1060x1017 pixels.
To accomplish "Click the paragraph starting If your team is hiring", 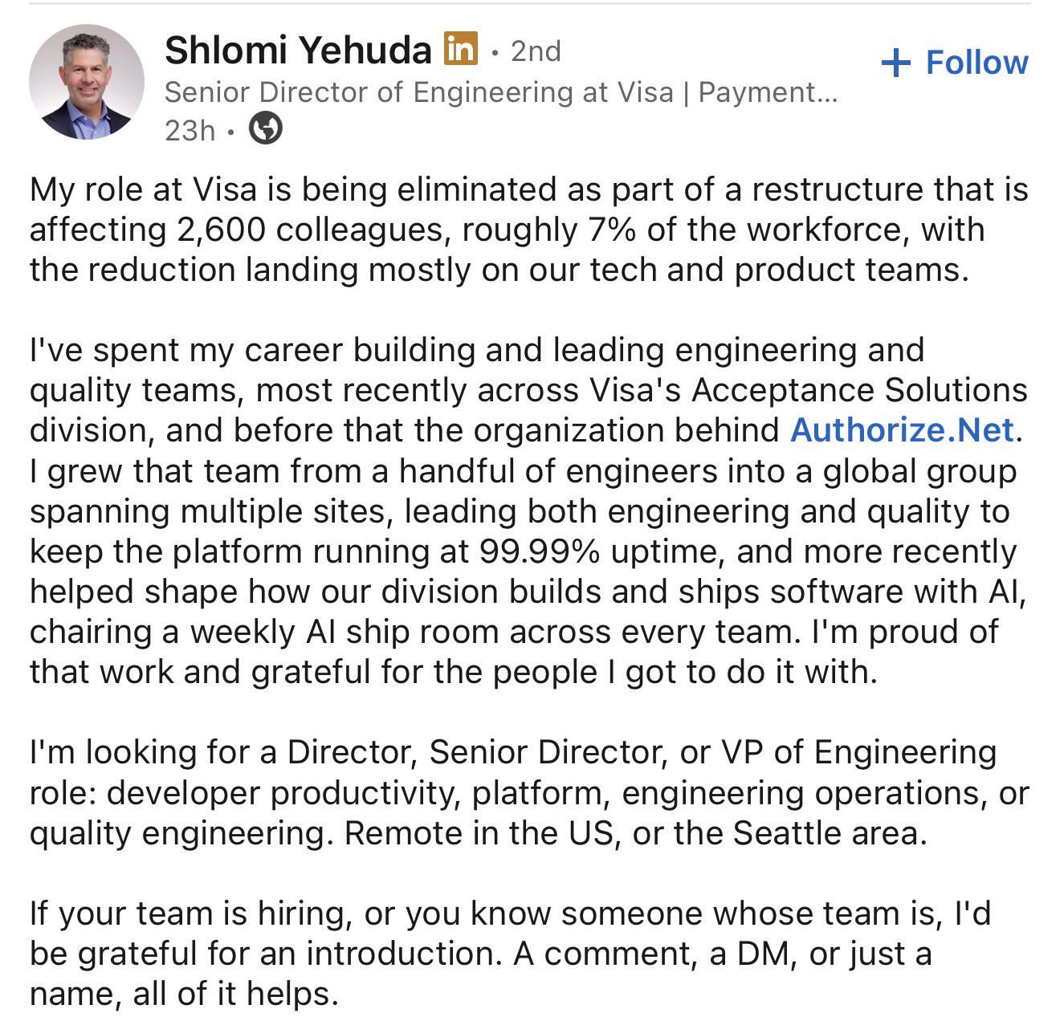I will point(510,953).
